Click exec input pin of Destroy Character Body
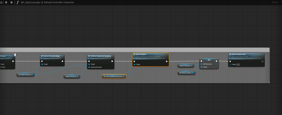This screenshot has height=115, width=282. tap(42, 61)
